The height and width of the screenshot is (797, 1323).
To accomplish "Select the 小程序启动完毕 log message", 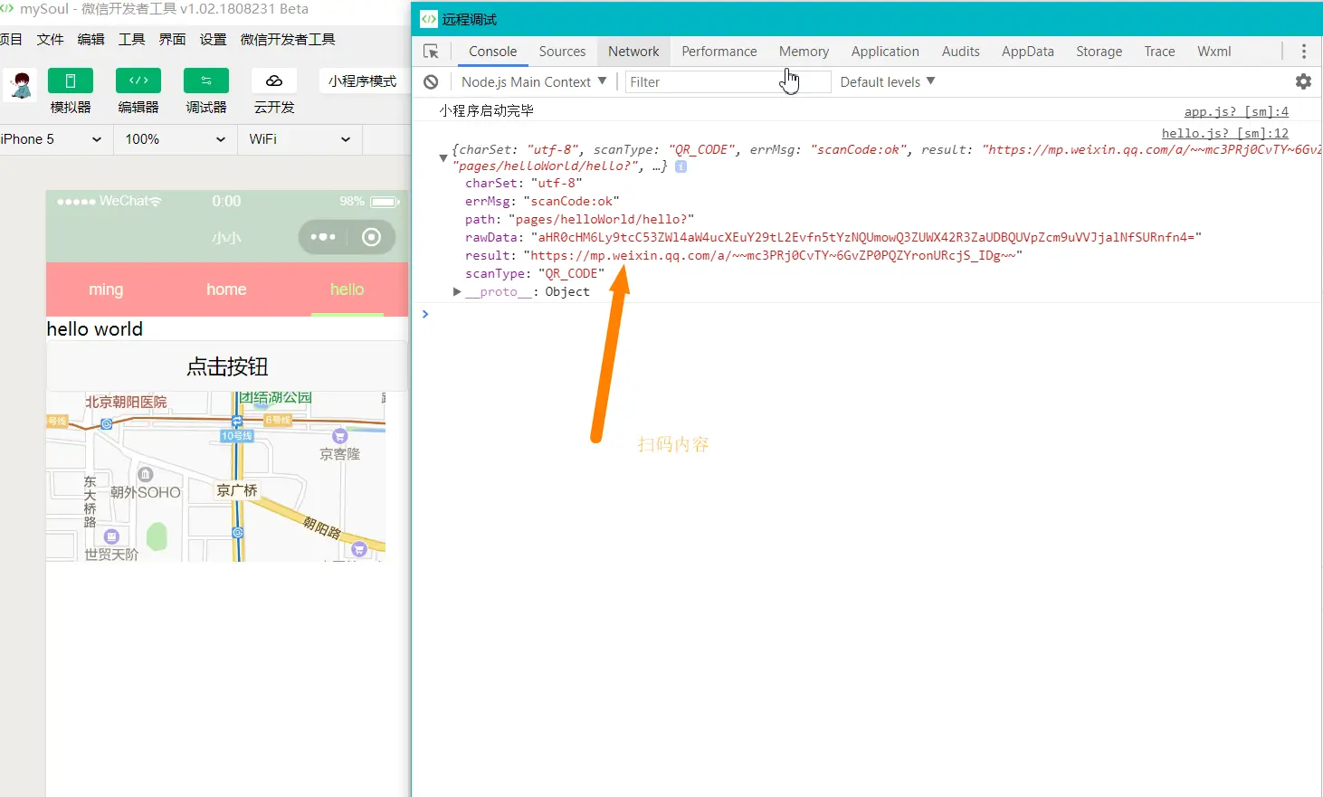I will point(487,110).
